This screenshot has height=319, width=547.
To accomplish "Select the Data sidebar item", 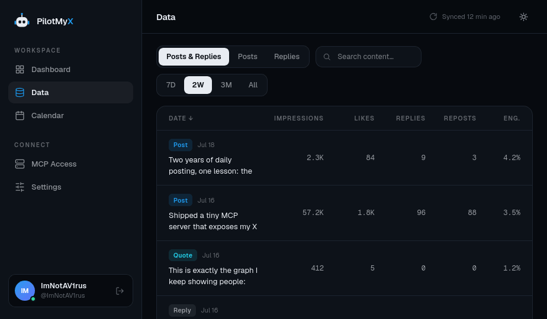I will point(71,93).
